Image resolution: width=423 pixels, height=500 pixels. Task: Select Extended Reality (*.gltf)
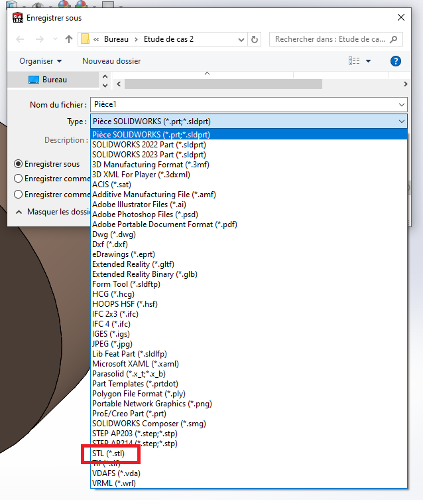[x=249, y=264]
